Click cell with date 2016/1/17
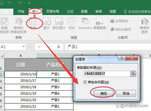The image size is (151, 111). click(21, 81)
